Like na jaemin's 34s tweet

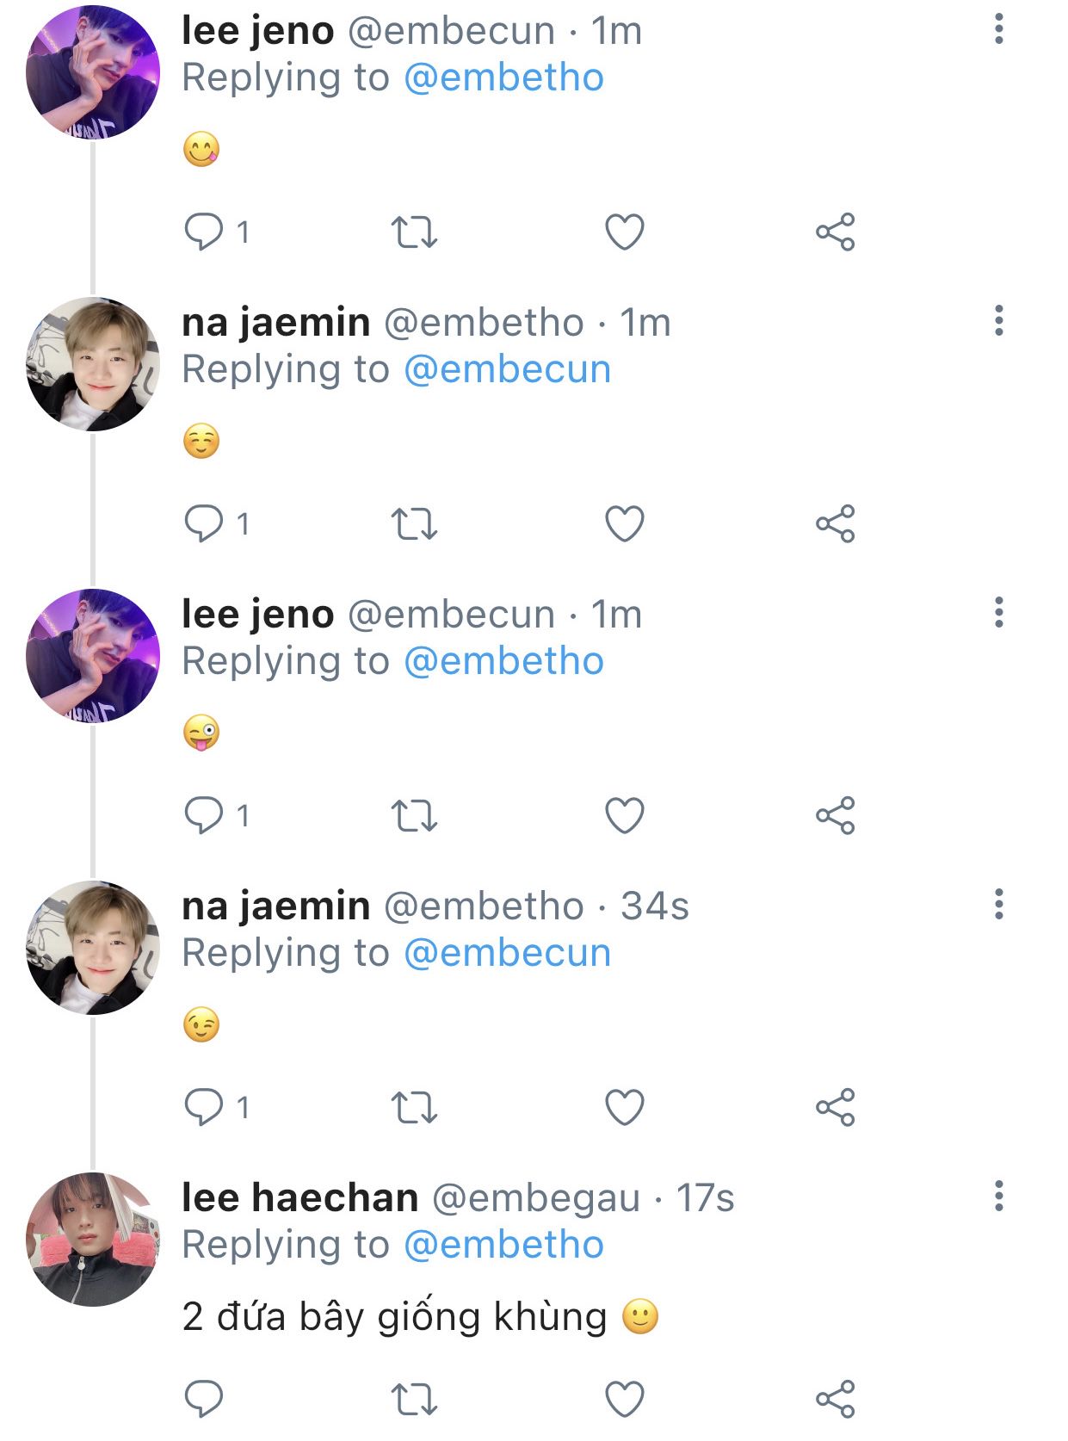pyautogui.click(x=625, y=1107)
